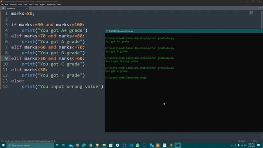This screenshot has width=263, height=148.
Task: Open the Tab Size selector in the status bar
Action: click(x=241, y=141)
